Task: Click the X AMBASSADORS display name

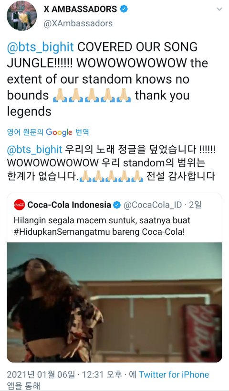Action: point(80,9)
